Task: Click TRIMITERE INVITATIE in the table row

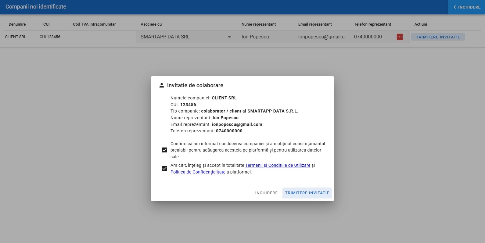Action: [x=438, y=37]
